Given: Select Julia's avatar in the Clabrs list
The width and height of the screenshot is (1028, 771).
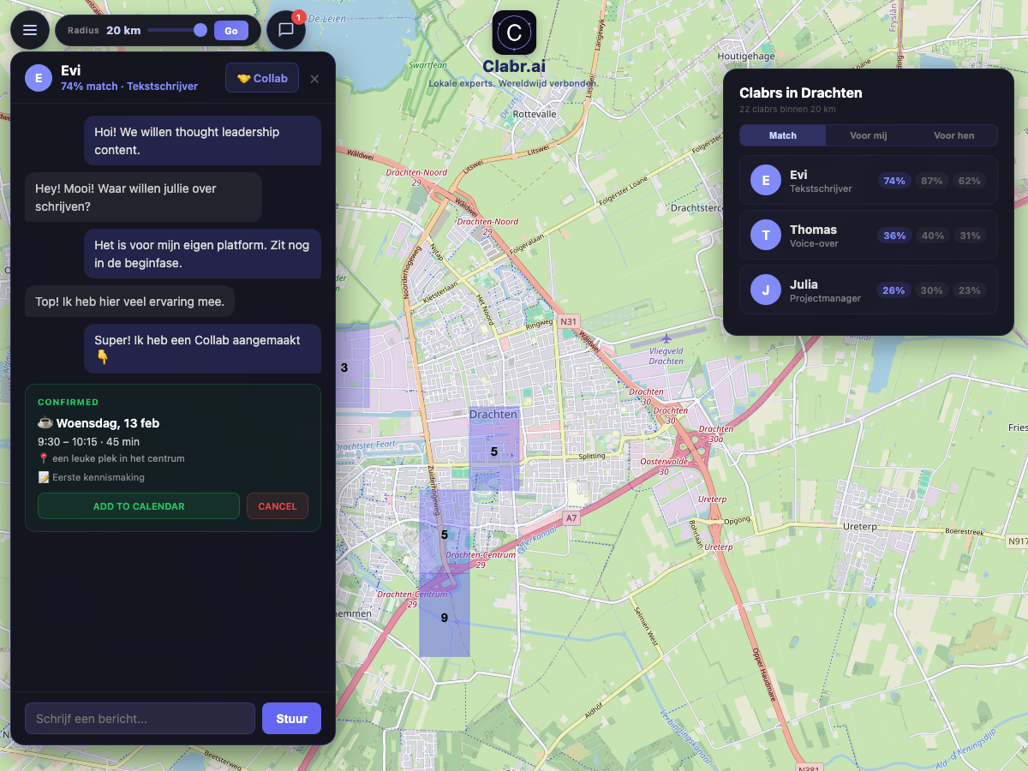Looking at the screenshot, I should click(x=765, y=290).
